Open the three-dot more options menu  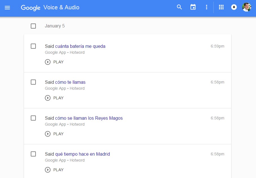point(207,7)
